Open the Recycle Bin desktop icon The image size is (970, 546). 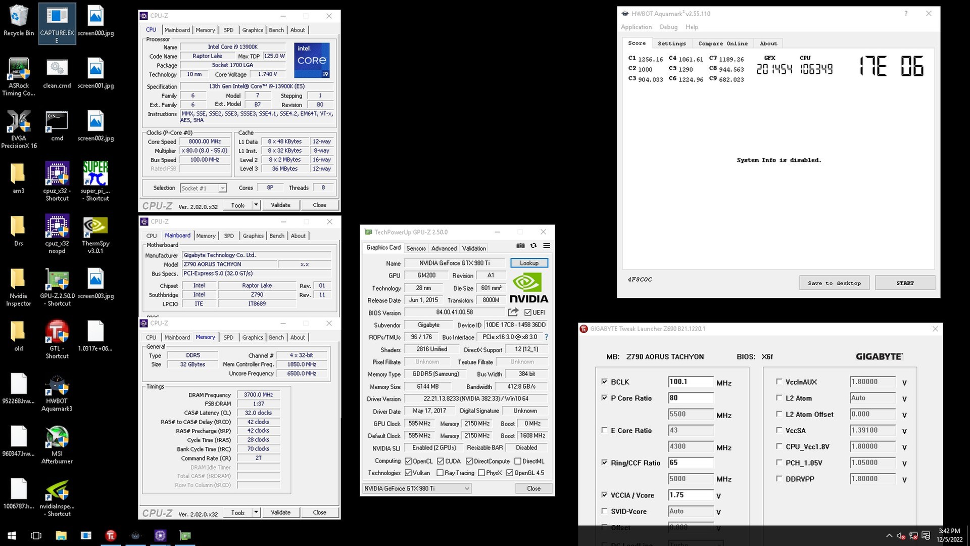[19, 21]
